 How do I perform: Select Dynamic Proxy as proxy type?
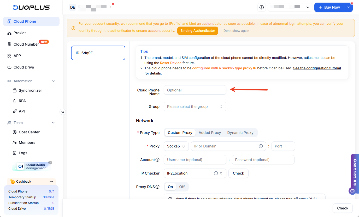[x=240, y=133]
